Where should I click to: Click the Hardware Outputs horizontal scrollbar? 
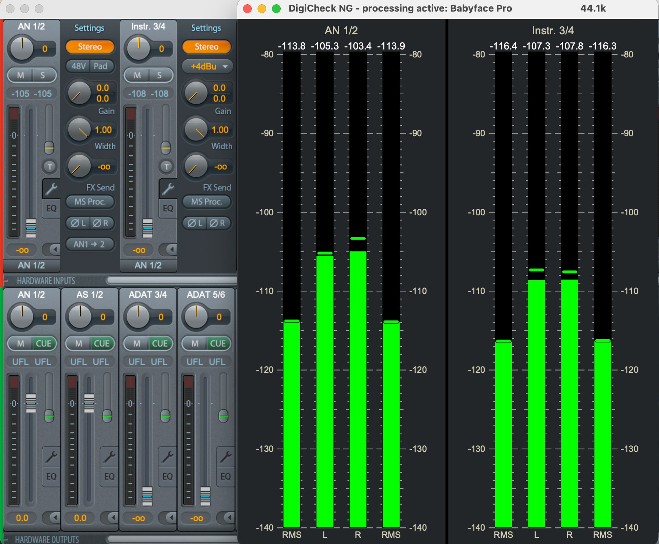click(x=172, y=539)
